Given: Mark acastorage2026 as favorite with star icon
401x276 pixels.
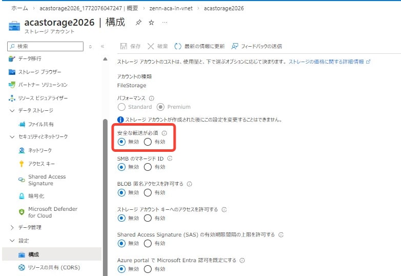Looking at the screenshot, I should coord(152,23).
